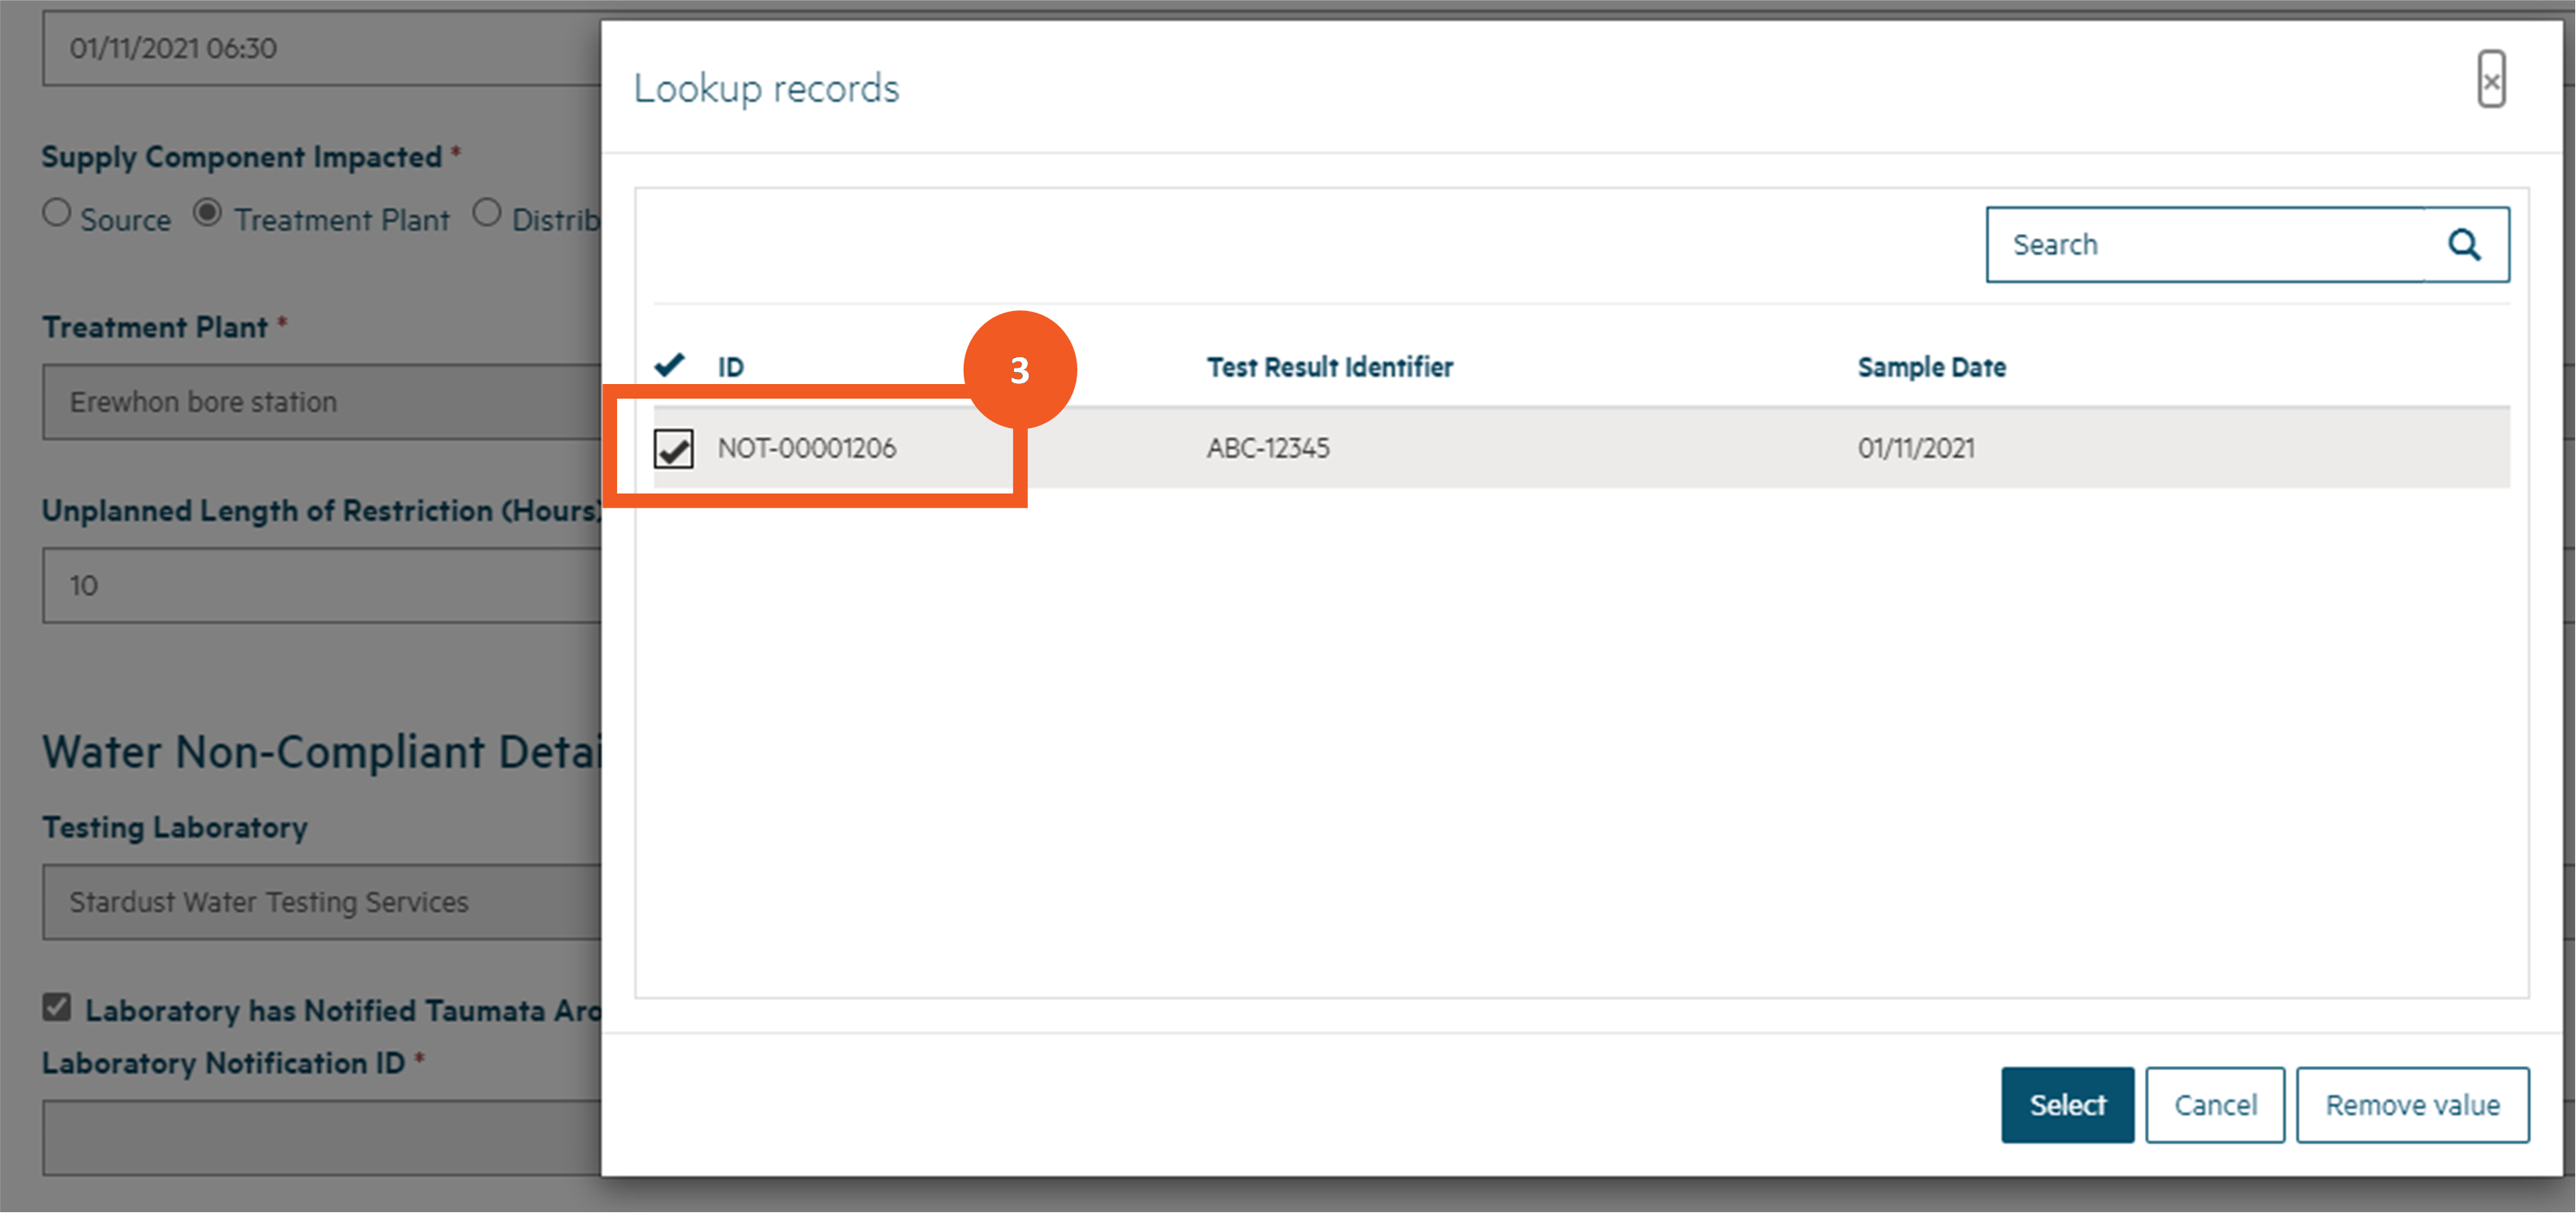Sort by the ID column header

[x=730, y=367]
